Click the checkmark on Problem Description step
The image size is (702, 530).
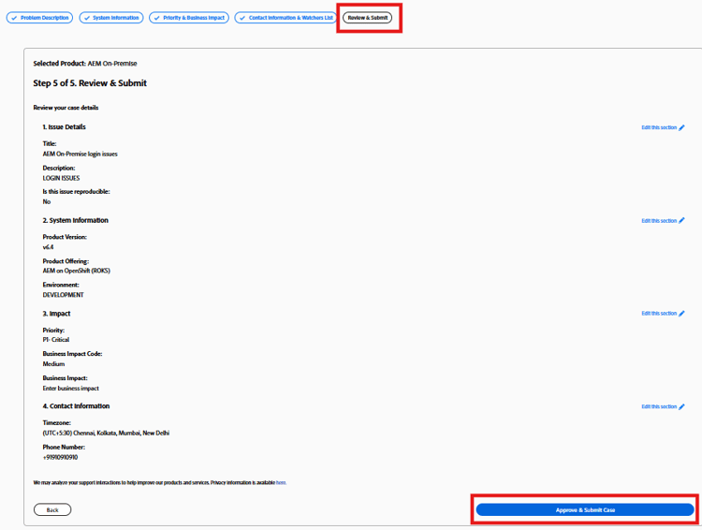(x=14, y=18)
